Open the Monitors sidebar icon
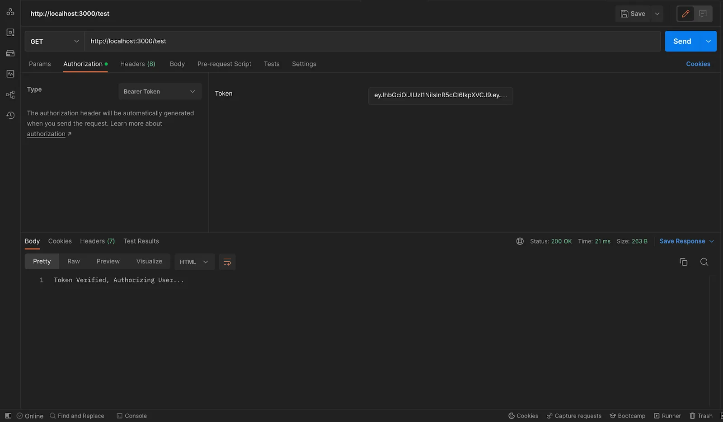Viewport: 723px width, 422px height. (10, 74)
